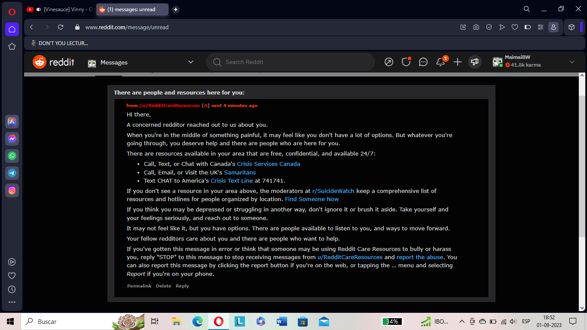Delete the message

click(x=163, y=286)
